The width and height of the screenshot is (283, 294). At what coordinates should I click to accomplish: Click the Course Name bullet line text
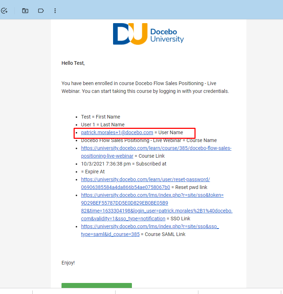click(149, 140)
